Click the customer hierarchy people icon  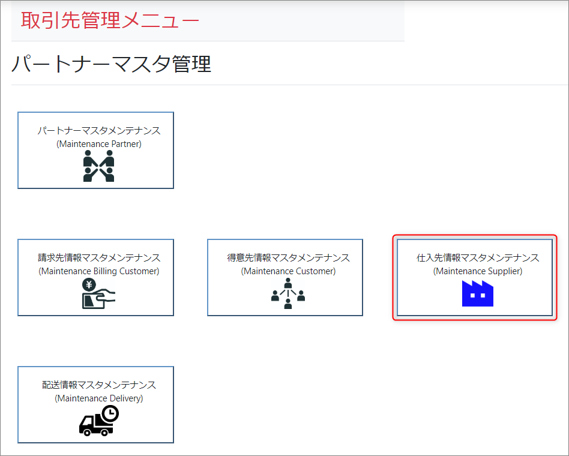pyautogui.click(x=288, y=293)
